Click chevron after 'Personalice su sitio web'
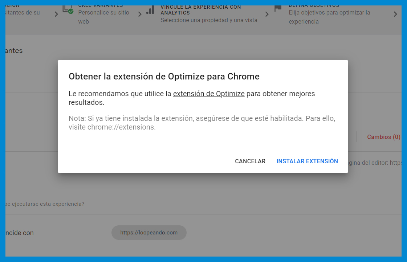Image resolution: width=407 pixels, height=262 pixels. [140, 14]
